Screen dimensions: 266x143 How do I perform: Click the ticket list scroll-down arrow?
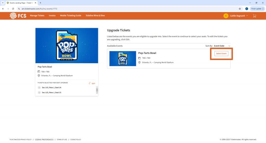click(97, 93)
